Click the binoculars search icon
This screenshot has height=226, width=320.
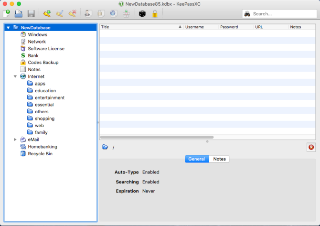[x=247, y=14]
